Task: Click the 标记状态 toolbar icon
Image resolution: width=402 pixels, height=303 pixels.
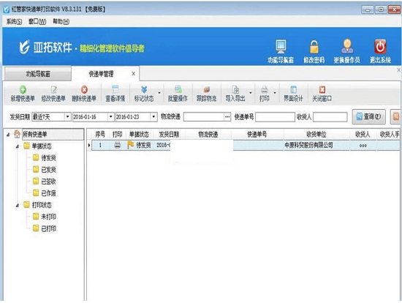Action: tap(144, 89)
